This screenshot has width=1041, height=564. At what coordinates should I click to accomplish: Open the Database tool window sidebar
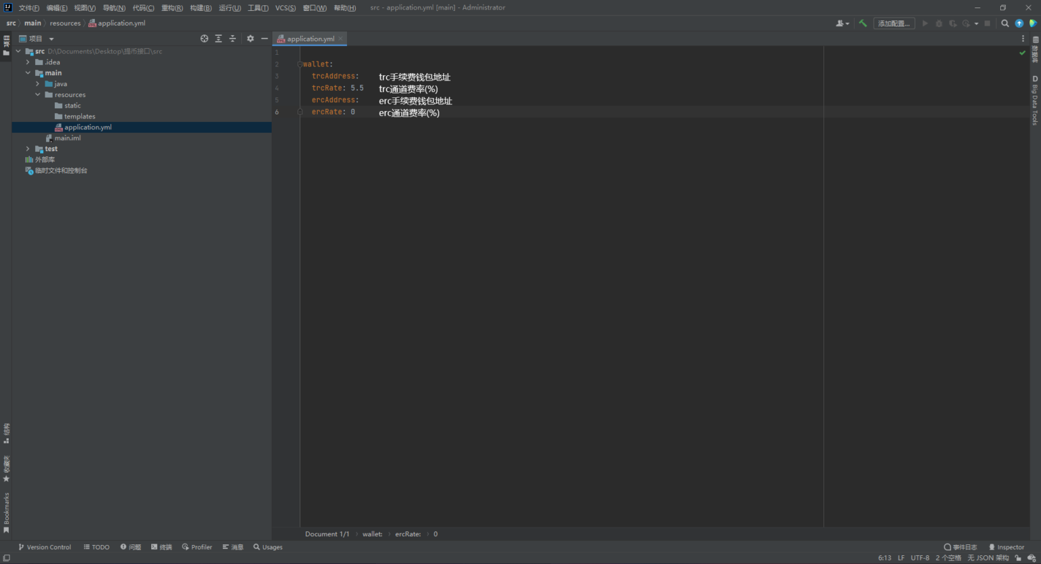tap(1035, 50)
